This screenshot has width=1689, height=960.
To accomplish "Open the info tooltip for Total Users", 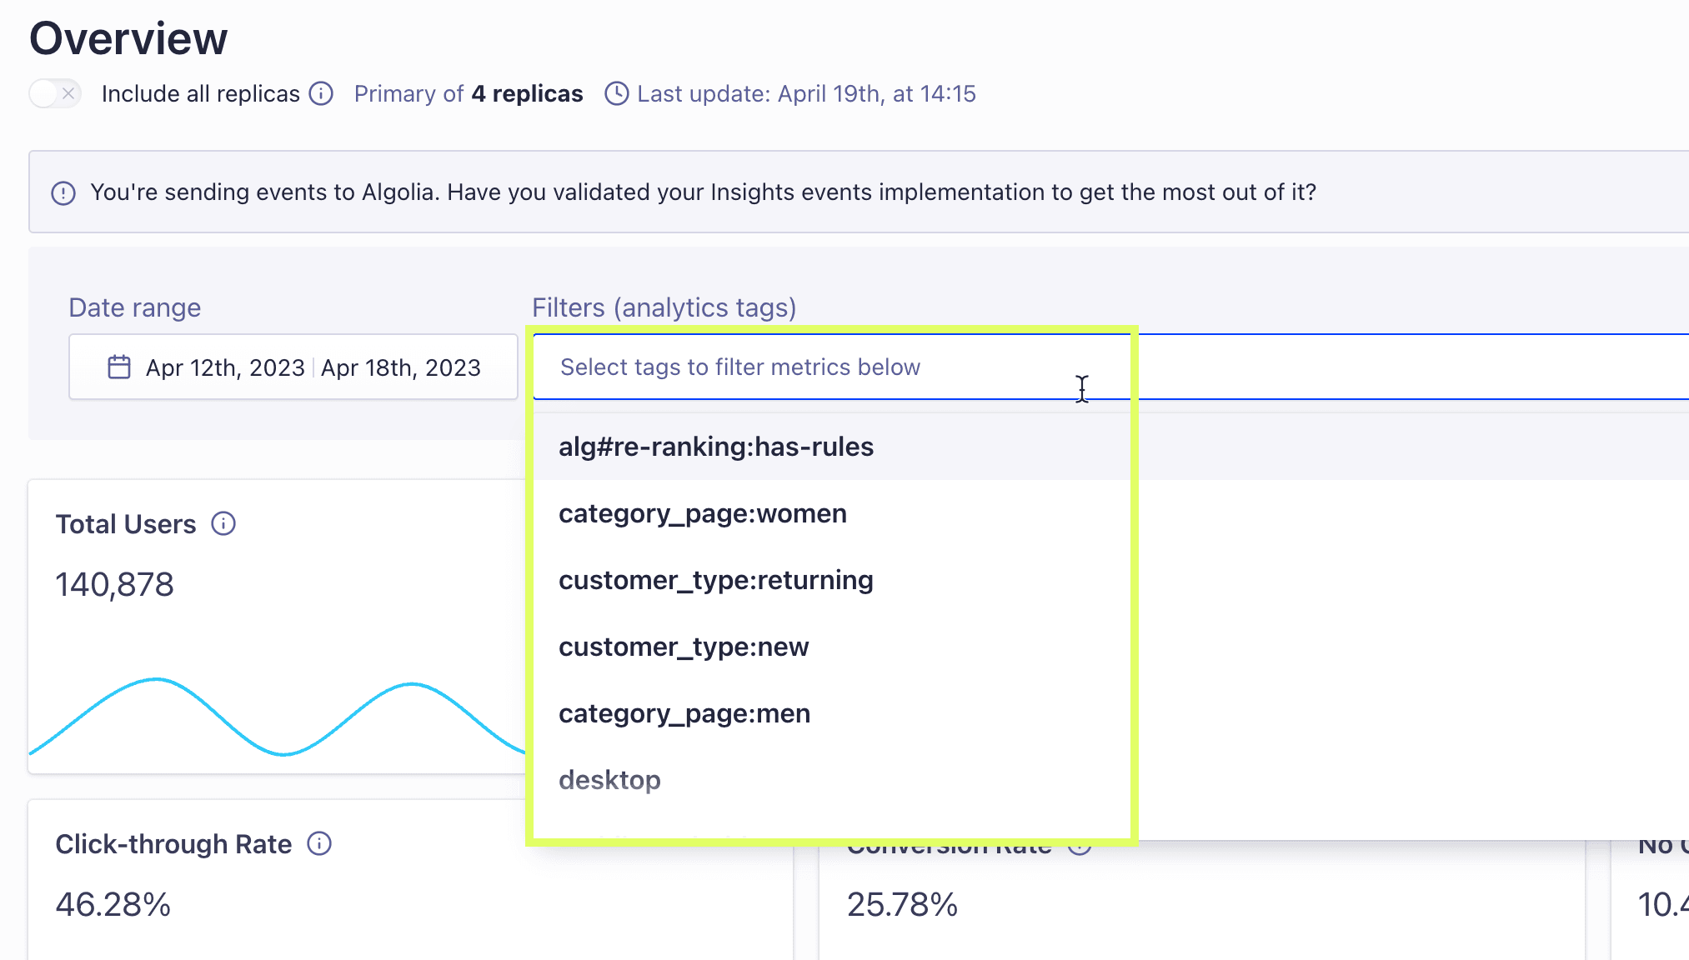I will point(223,524).
